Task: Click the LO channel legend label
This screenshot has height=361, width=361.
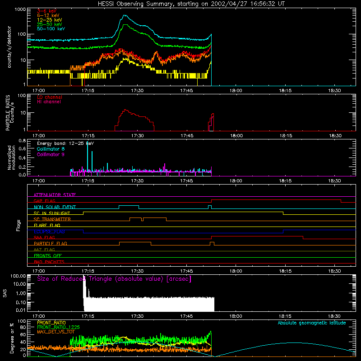Action: point(50,97)
